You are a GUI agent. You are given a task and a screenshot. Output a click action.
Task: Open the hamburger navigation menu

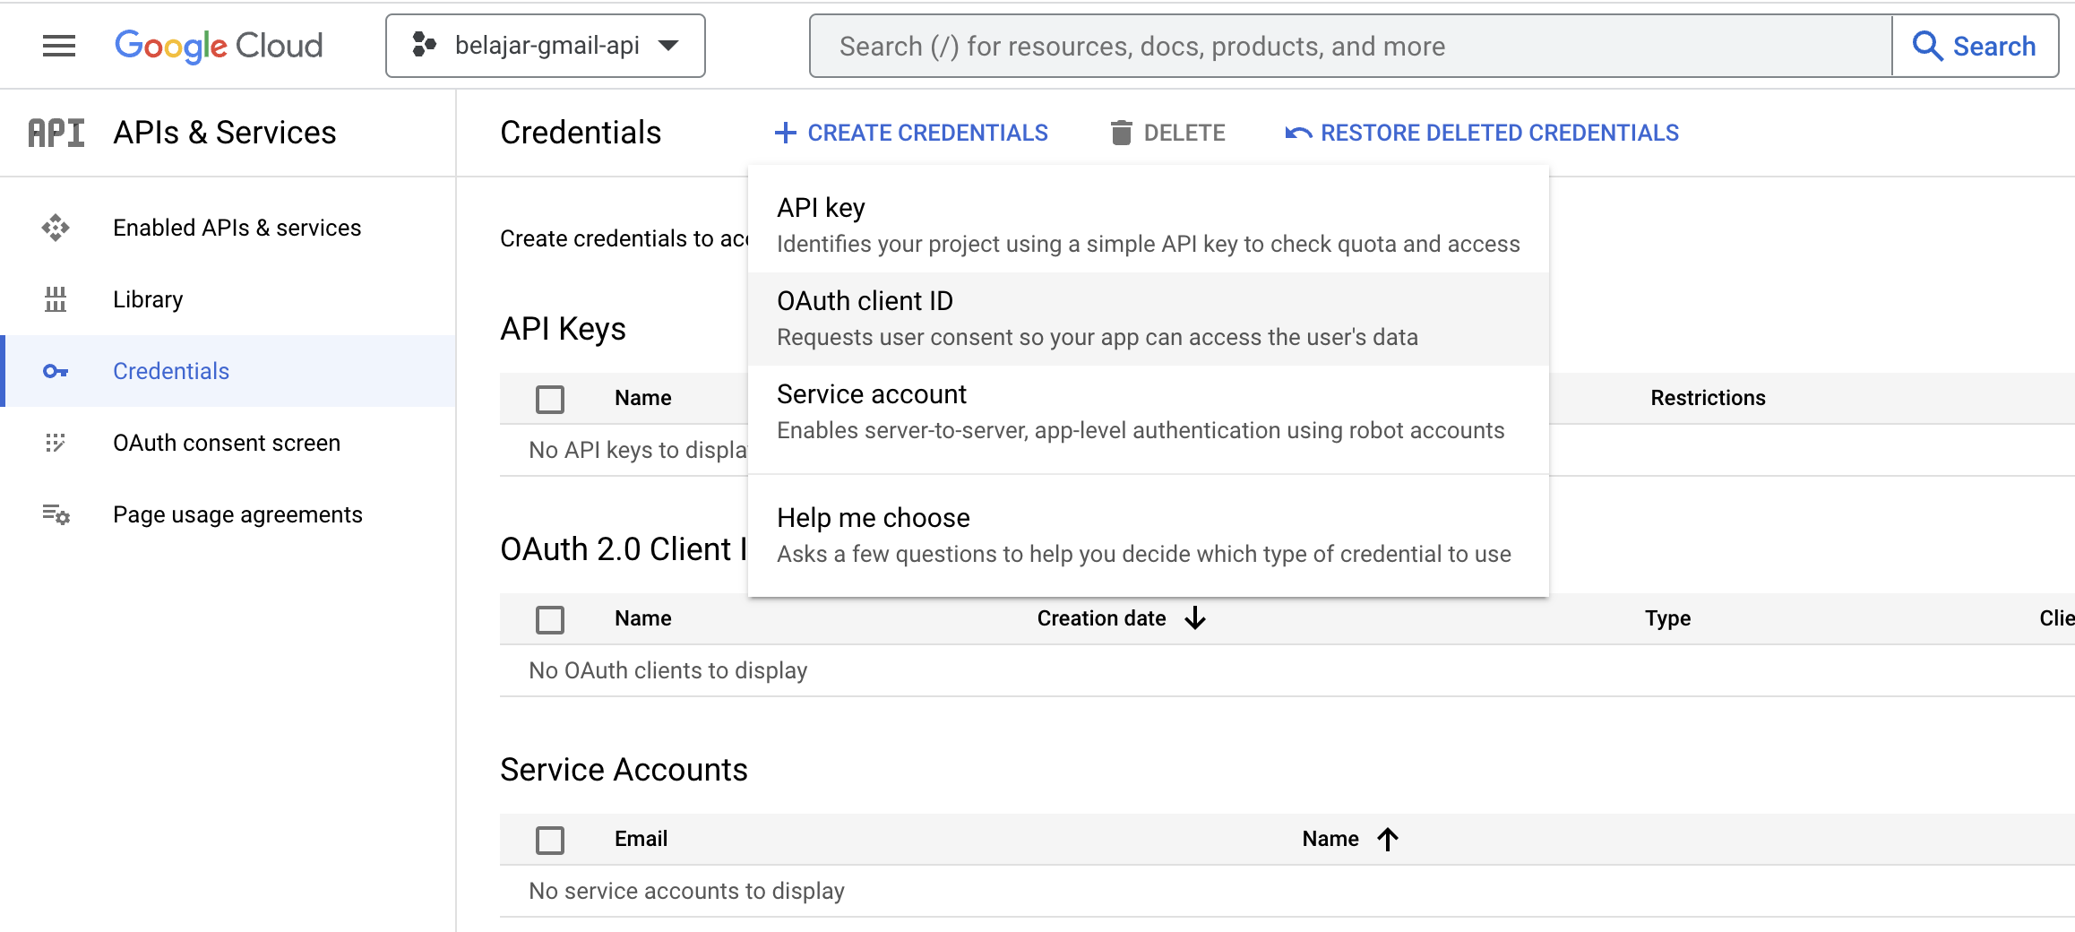coord(59,46)
